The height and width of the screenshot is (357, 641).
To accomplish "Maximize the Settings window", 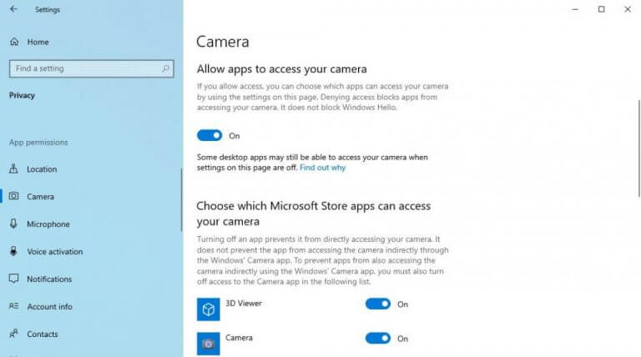I will click(601, 9).
